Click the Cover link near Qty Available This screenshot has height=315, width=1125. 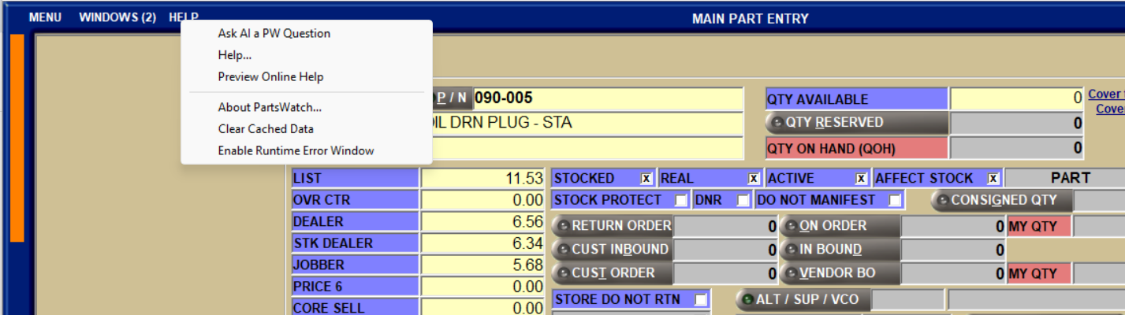1105,94
